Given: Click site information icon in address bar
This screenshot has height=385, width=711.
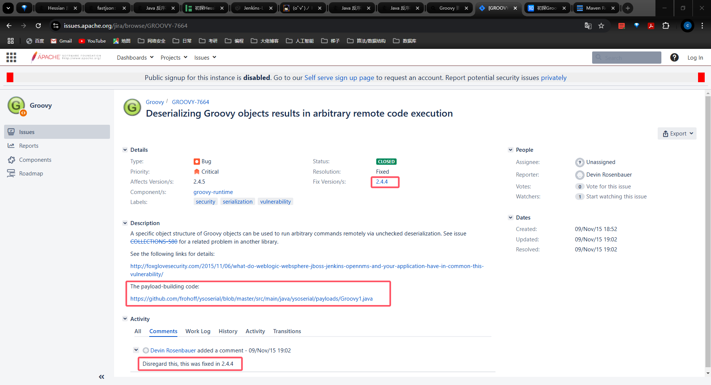Looking at the screenshot, I should coord(56,26).
